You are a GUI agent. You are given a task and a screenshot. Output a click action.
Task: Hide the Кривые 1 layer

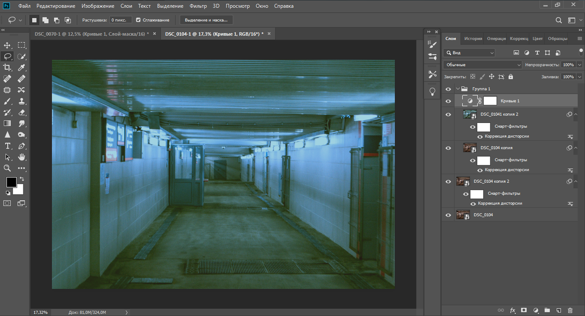(448, 101)
